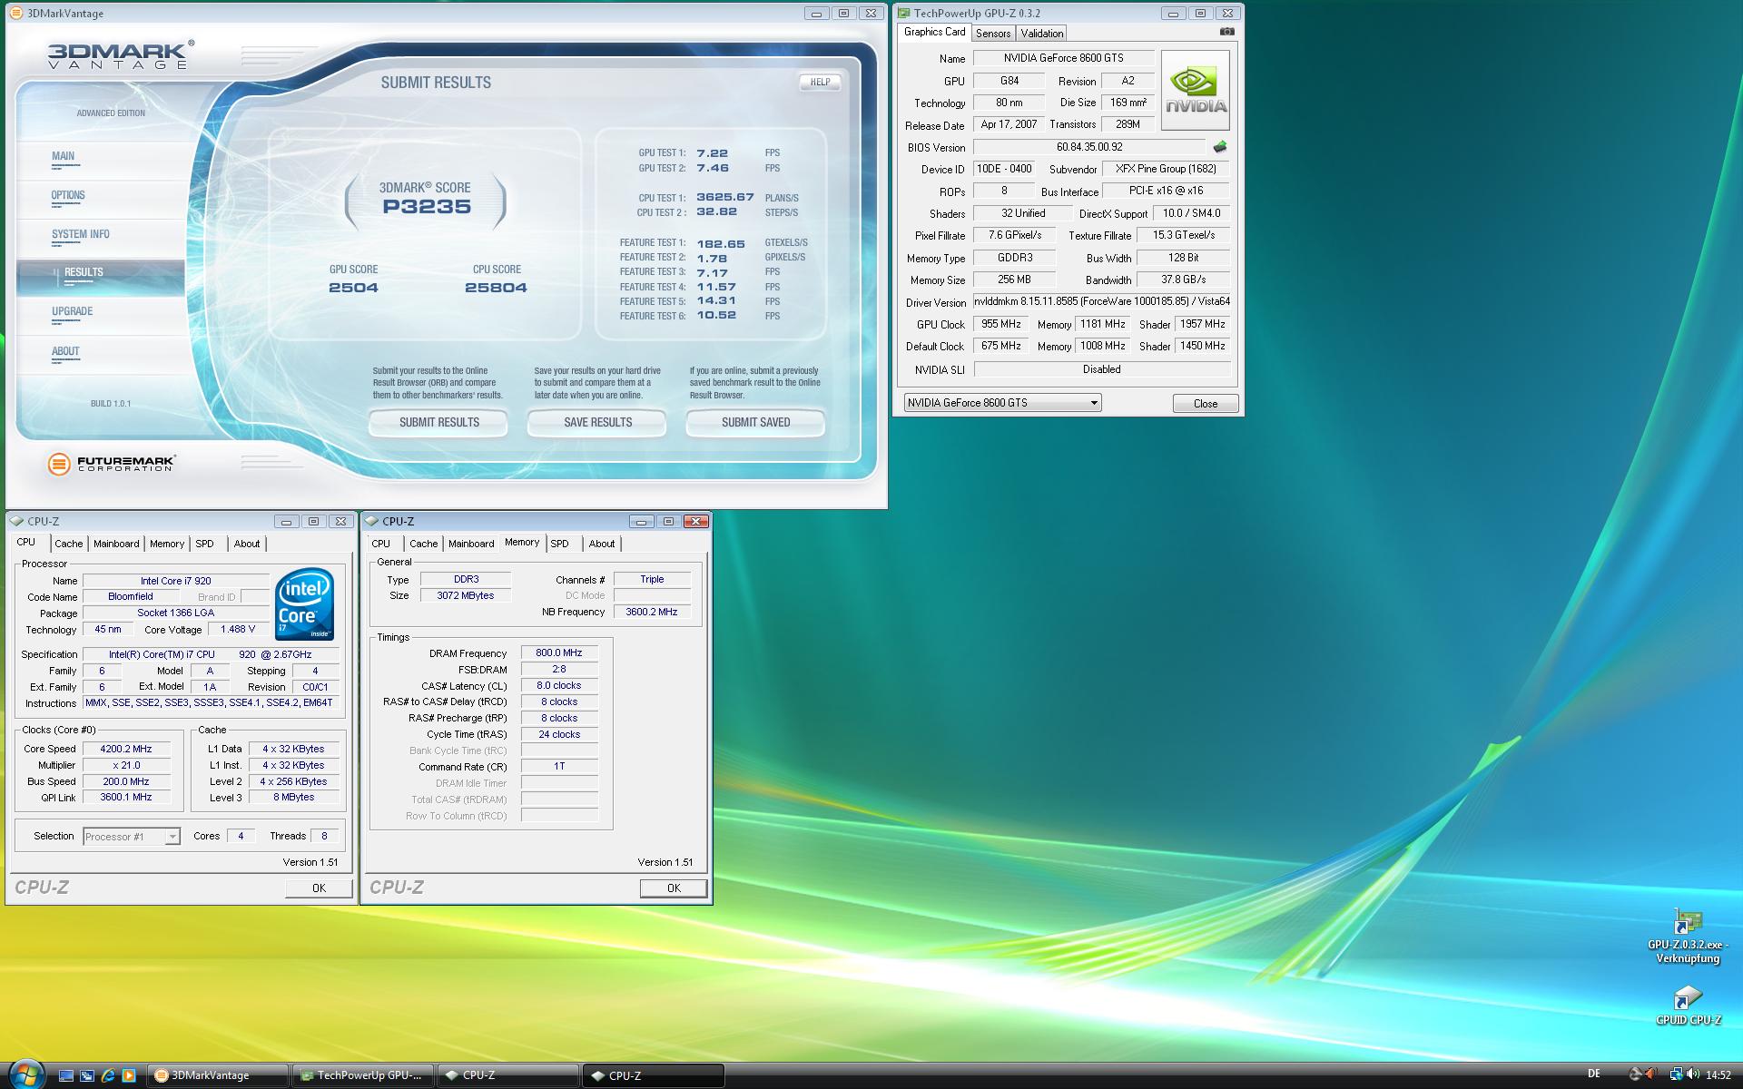Open OPTIONS menu in 3DMark Vantage
The height and width of the screenshot is (1089, 1743).
click(100, 198)
